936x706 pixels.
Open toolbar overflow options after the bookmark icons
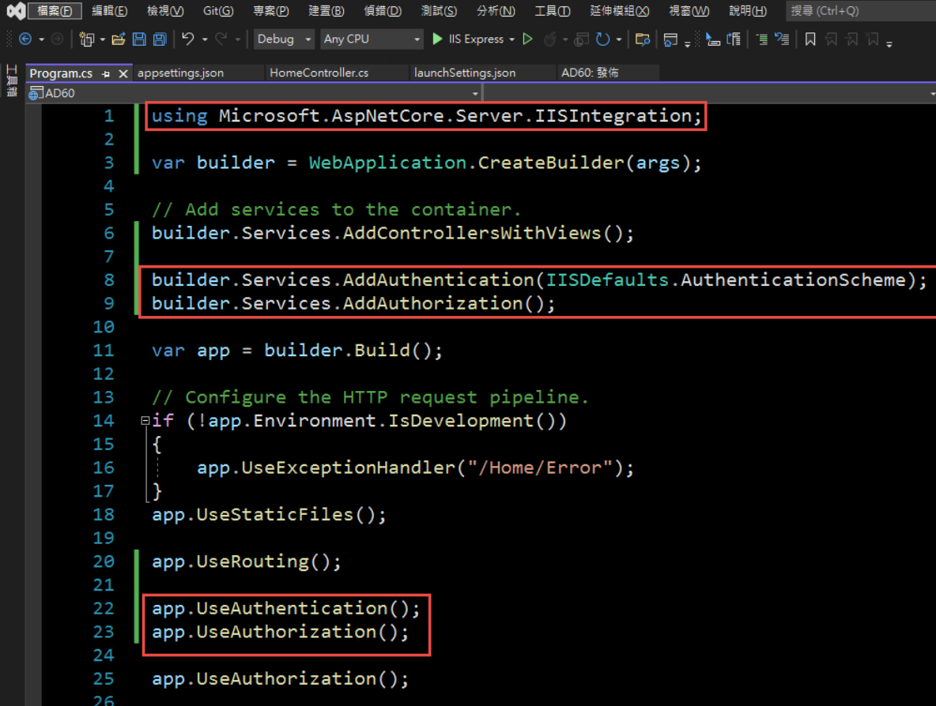889,43
